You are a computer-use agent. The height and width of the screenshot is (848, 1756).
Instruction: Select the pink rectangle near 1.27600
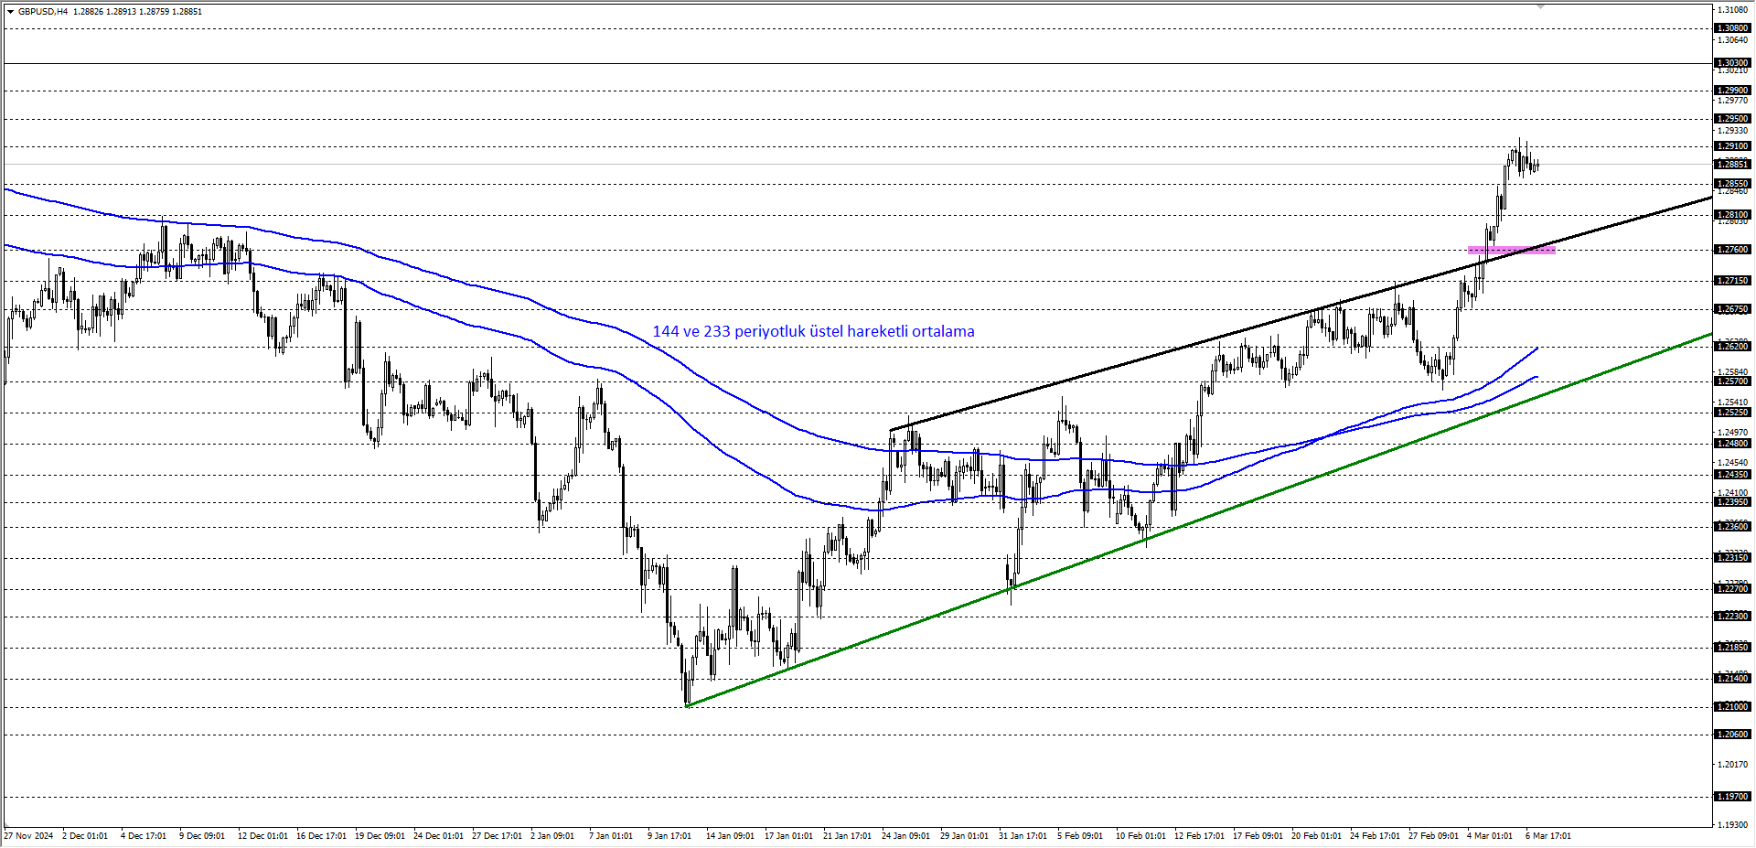click(1511, 250)
